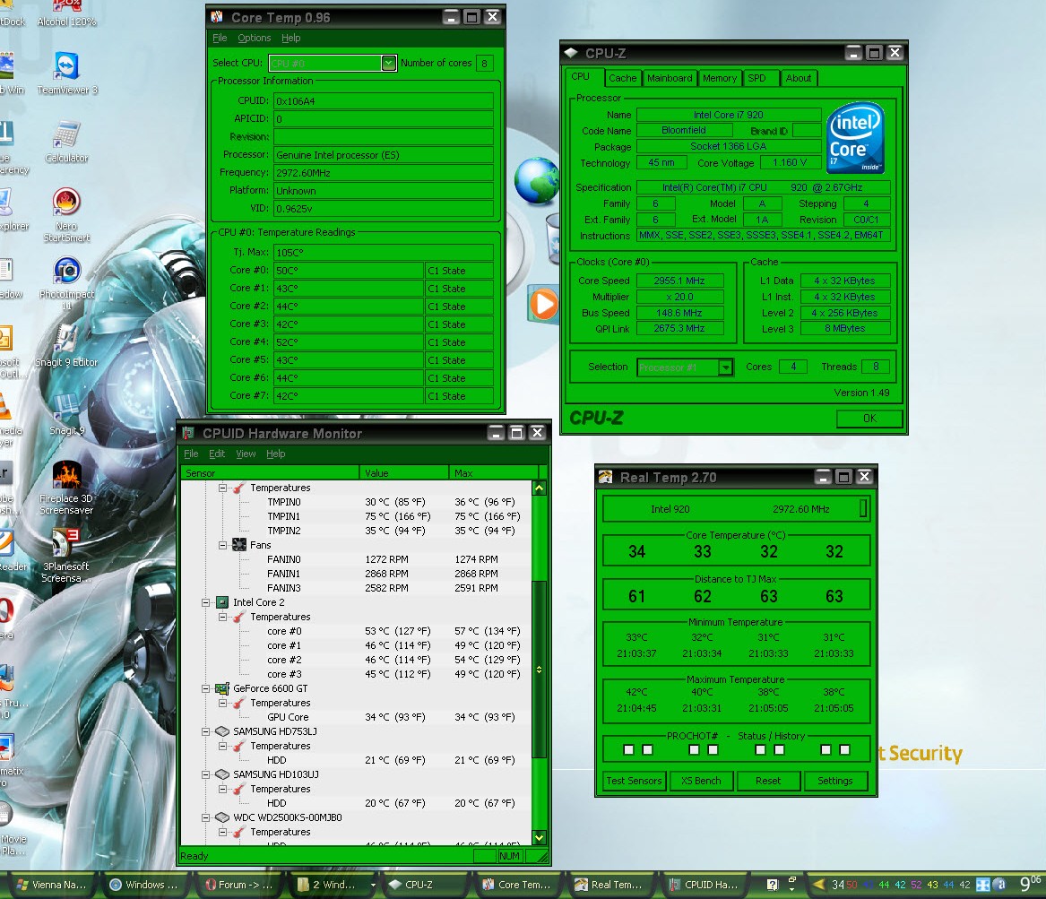Collapse the Intel Core 2 tree node

pyautogui.click(x=206, y=602)
